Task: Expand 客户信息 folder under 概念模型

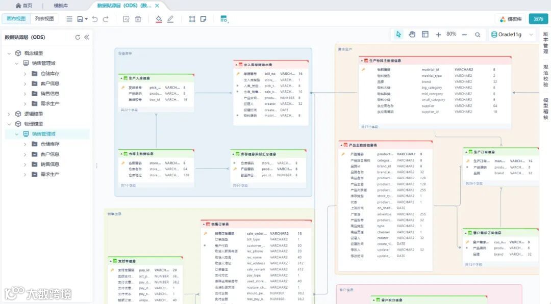Action: (25, 84)
